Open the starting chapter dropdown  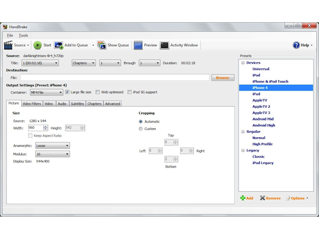coord(110,63)
